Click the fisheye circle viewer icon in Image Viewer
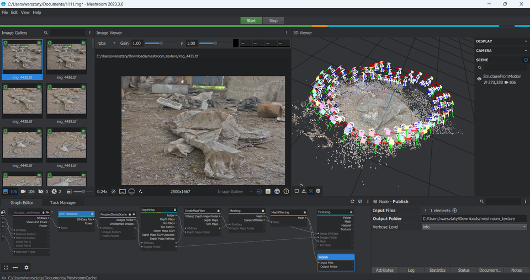 click(132, 191)
